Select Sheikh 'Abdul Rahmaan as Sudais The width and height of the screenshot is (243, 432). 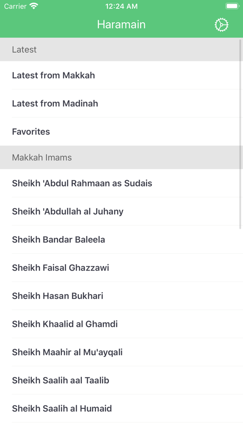click(121, 183)
